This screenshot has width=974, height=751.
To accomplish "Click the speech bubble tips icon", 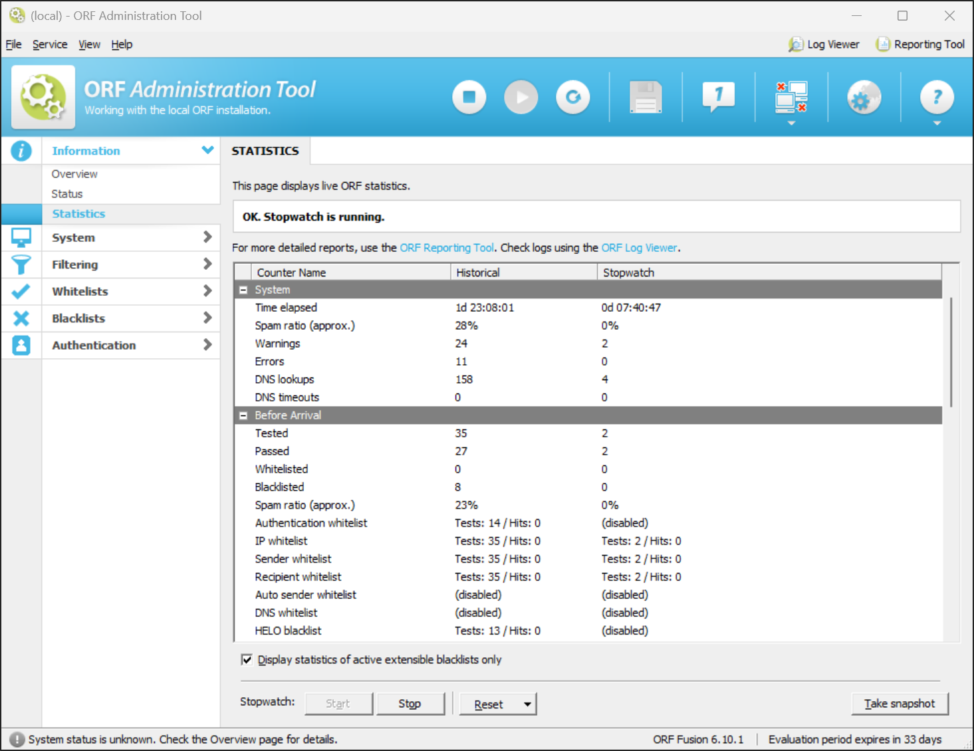I will coord(719,98).
